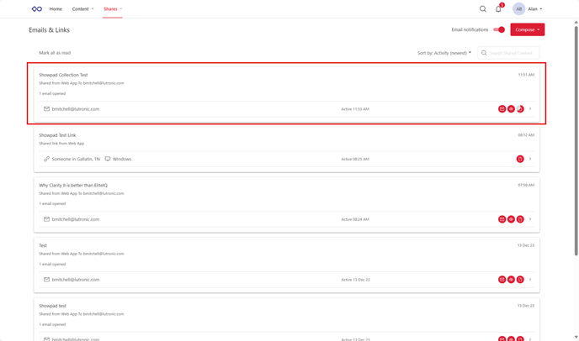This screenshot has height=341, width=579.
Task: Click the Search Shared Content field
Action: [512, 53]
